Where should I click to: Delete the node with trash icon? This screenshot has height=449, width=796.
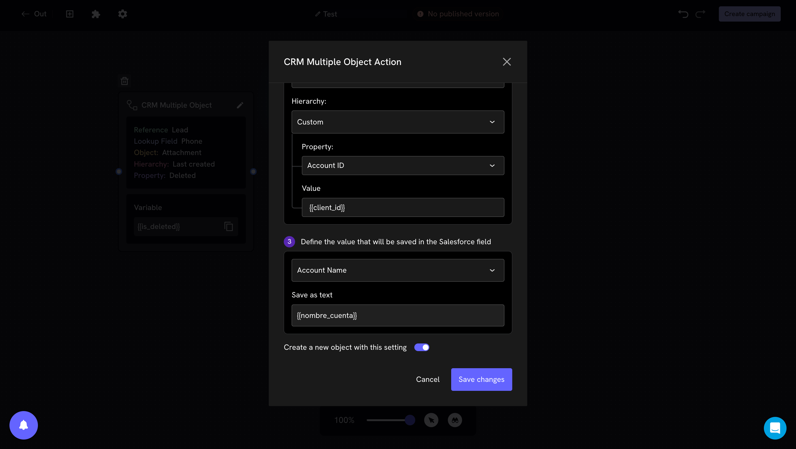[x=125, y=81]
